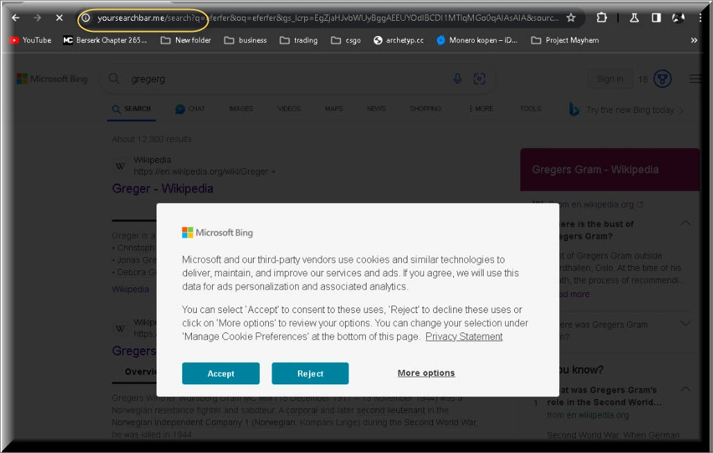The width and height of the screenshot is (713, 453).
Task: Open Project Mayhem bookmark folder
Action: [565, 40]
